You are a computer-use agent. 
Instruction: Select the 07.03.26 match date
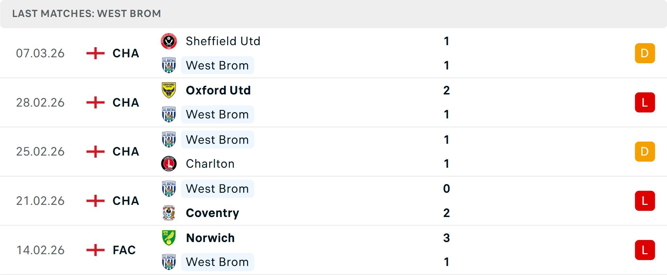(x=40, y=53)
